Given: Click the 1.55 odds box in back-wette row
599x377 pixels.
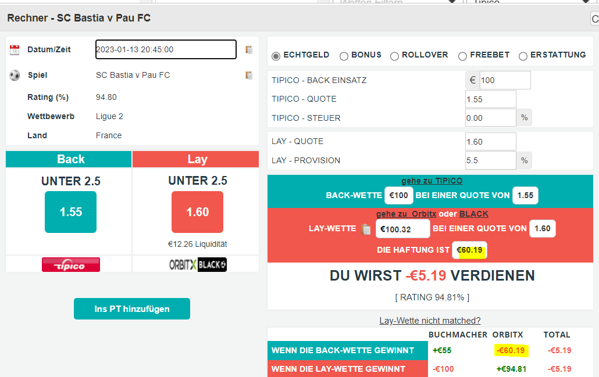Looking at the screenshot, I should [525, 195].
